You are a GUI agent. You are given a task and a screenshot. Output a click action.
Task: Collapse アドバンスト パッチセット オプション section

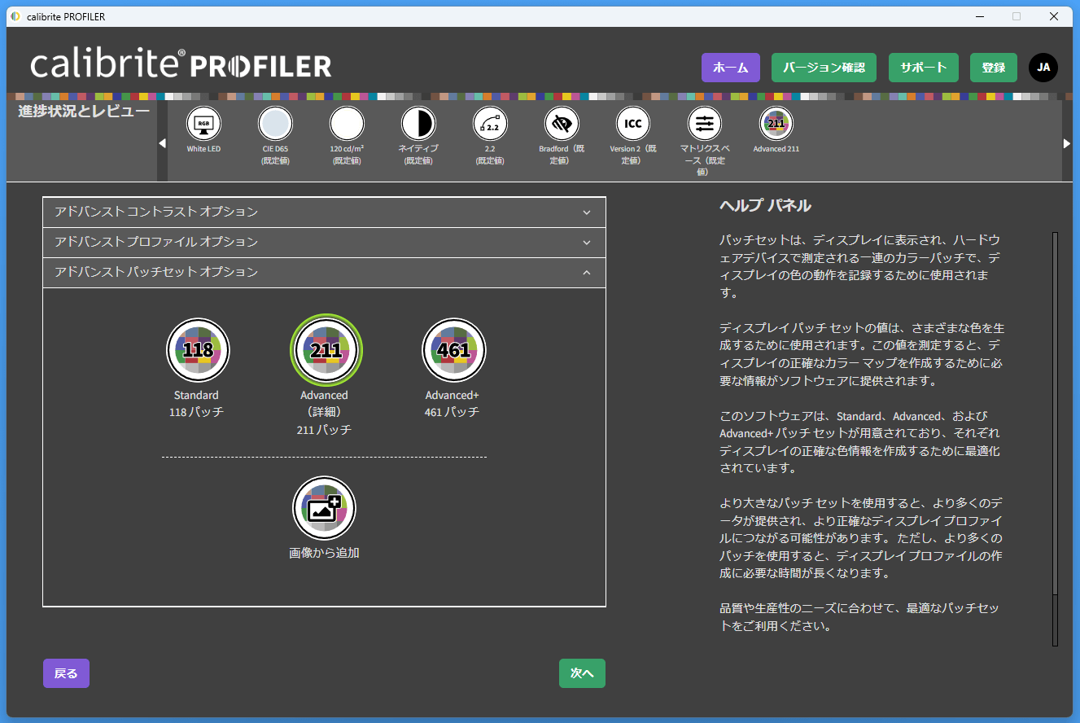point(324,272)
